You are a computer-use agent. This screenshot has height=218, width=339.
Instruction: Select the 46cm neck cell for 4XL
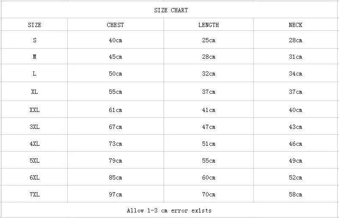point(295,143)
